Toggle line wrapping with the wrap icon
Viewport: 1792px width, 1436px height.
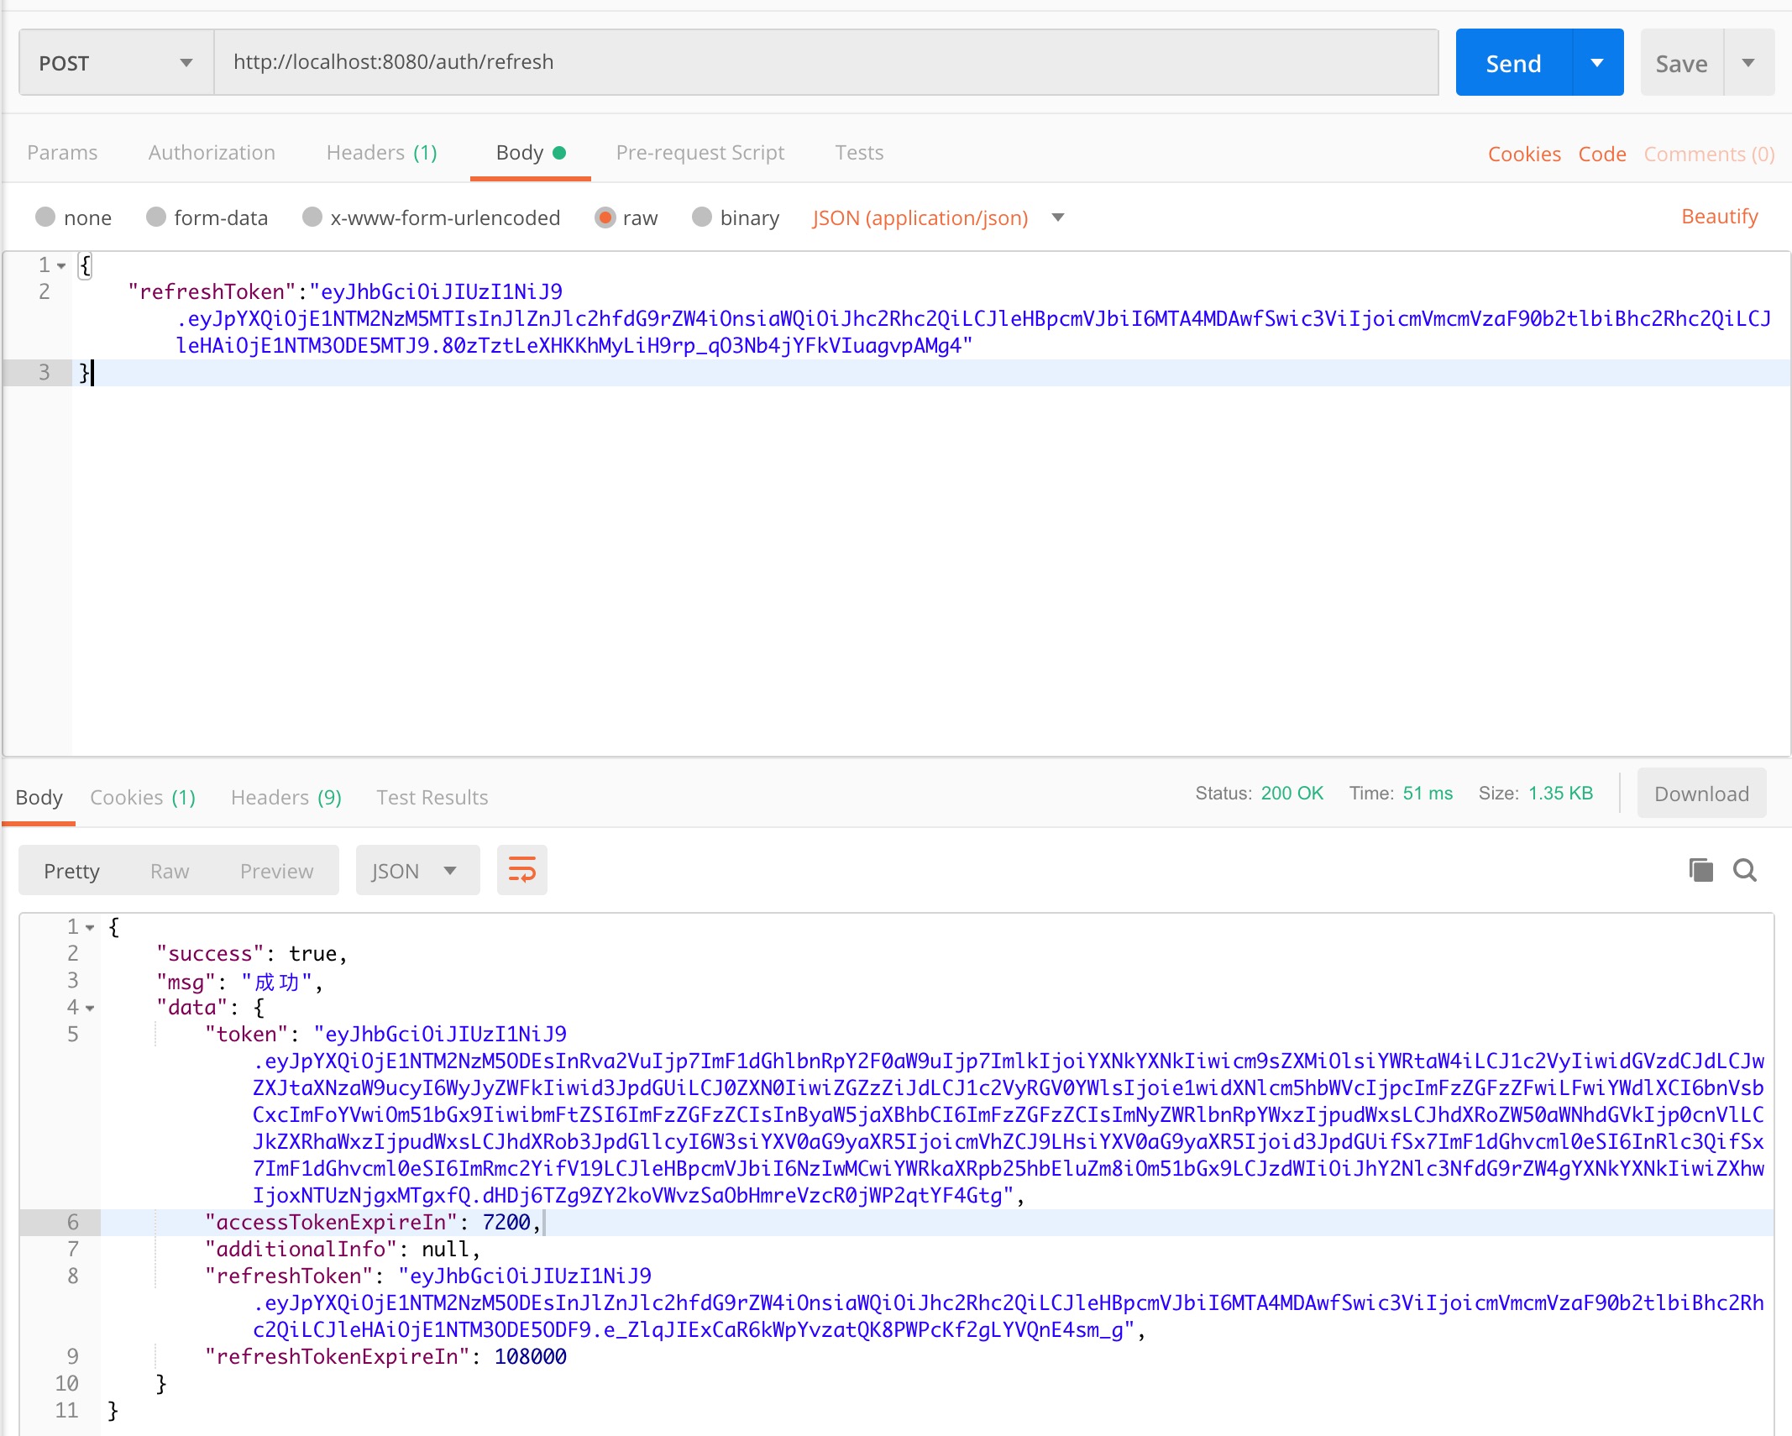coord(521,870)
